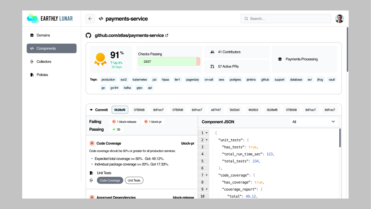Click the hipaa tag
This screenshot has width=371, height=209.
166,80
